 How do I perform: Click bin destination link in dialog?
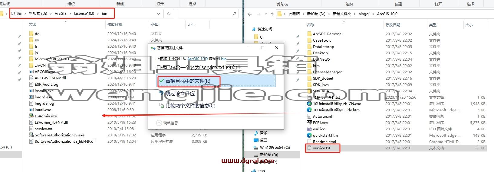pyautogui.click(x=224, y=59)
